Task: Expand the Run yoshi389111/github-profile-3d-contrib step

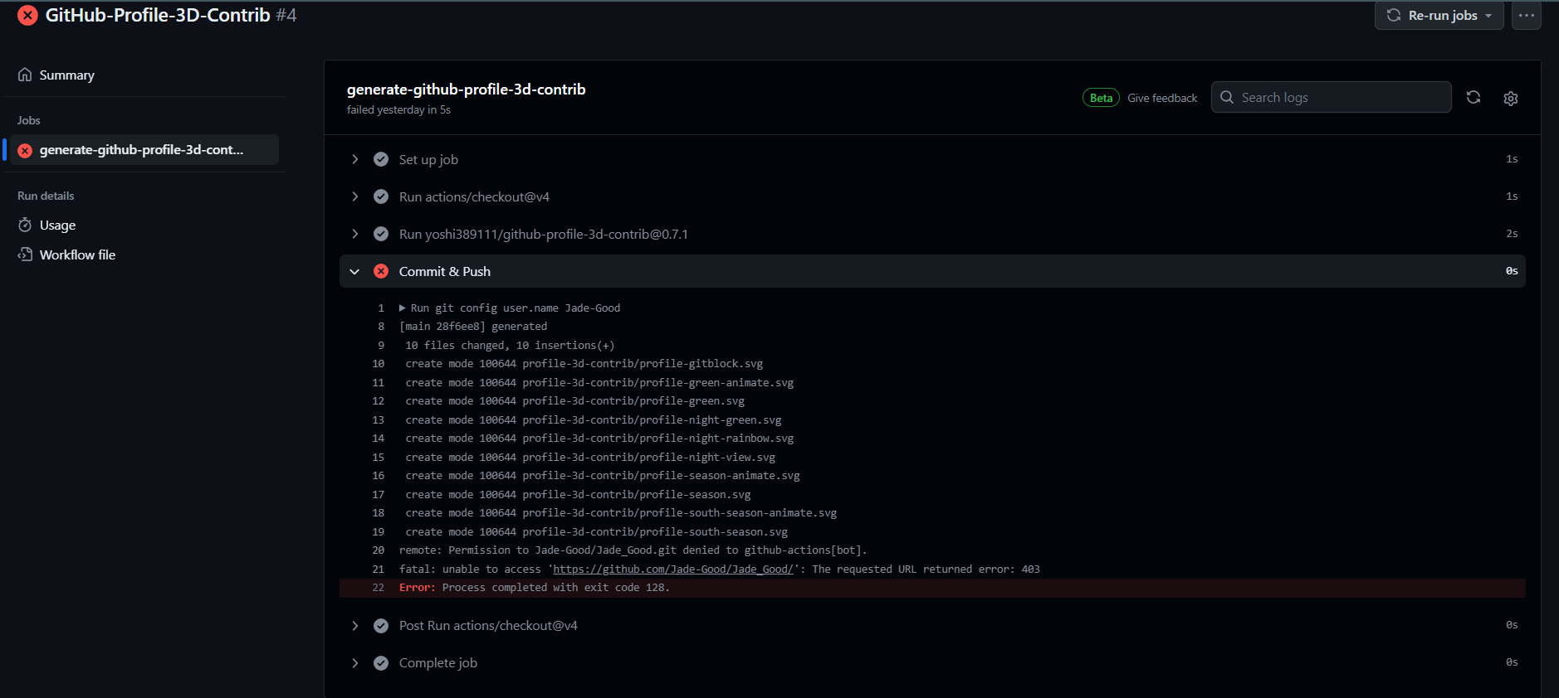Action: pos(355,234)
